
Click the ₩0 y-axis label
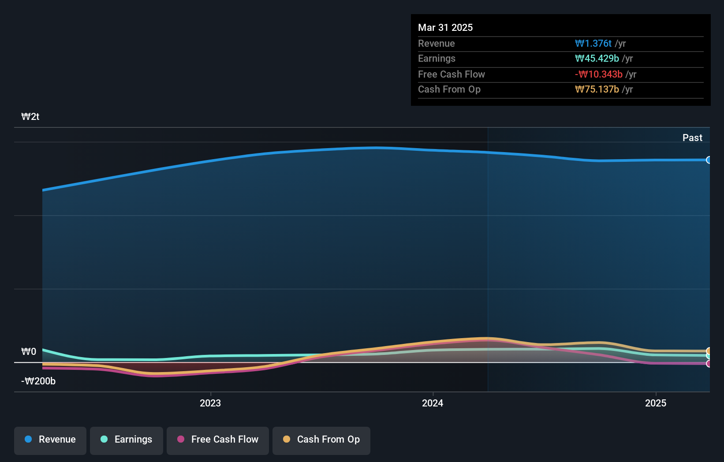pos(29,351)
